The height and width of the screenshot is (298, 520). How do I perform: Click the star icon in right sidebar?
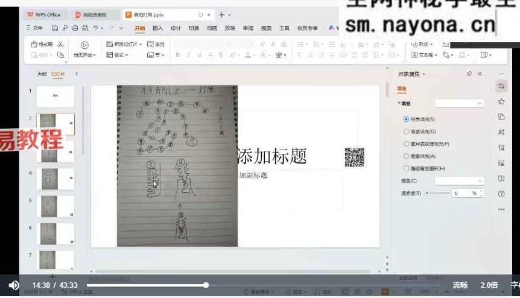point(501,101)
